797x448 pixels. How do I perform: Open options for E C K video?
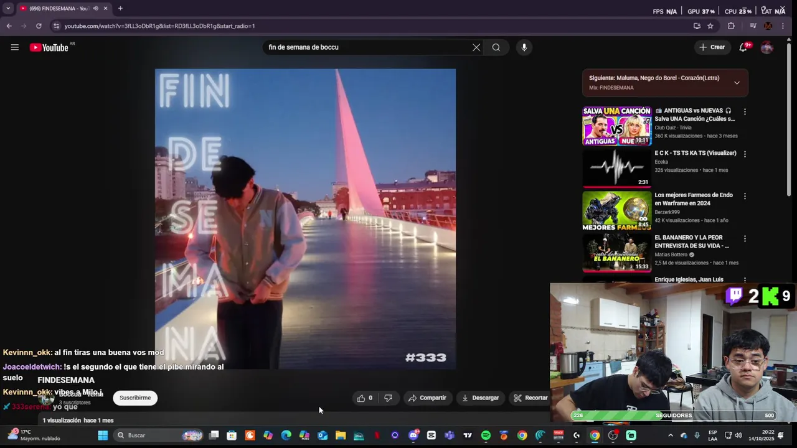click(x=745, y=154)
